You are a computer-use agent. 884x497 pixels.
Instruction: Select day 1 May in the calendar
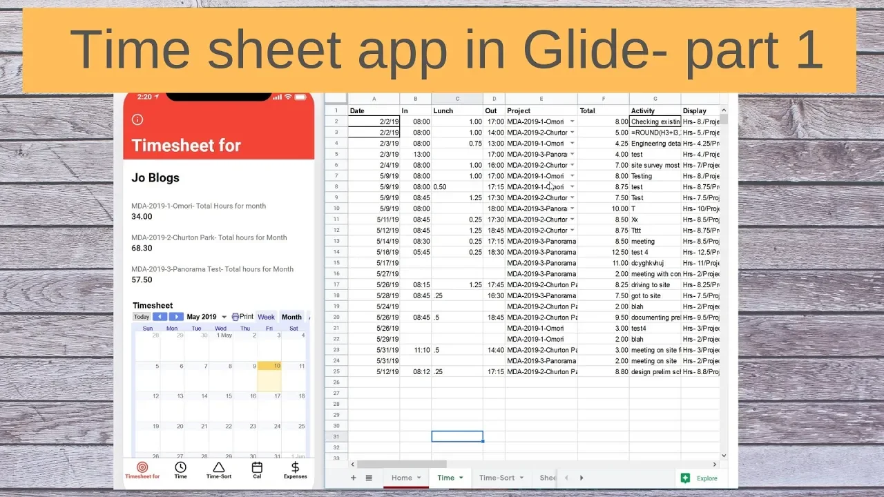pyautogui.click(x=221, y=346)
